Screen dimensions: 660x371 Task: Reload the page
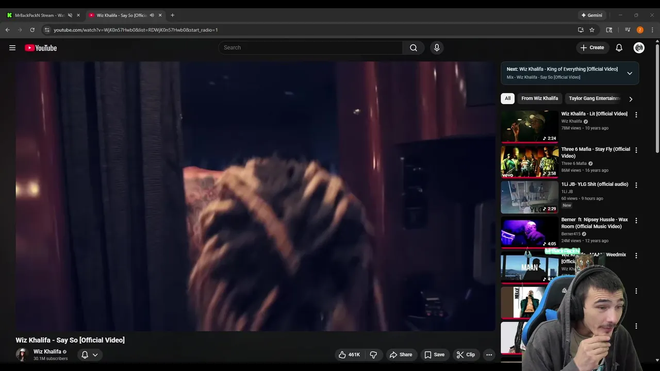[x=32, y=30]
